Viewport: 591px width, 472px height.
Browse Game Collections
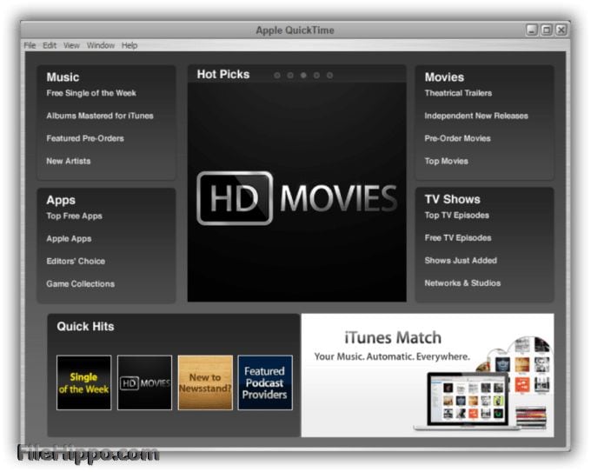click(x=80, y=284)
